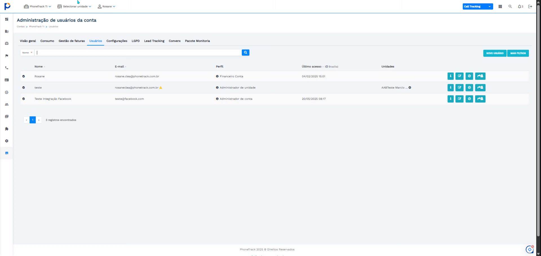Toggle status check for Rosane row
Screen dimensions: 541x256
[24, 77]
